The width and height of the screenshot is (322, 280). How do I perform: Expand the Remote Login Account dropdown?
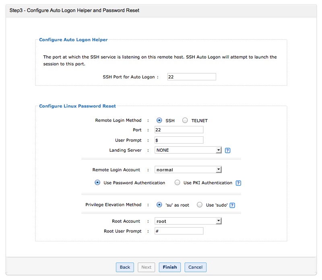click(x=188, y=170)
